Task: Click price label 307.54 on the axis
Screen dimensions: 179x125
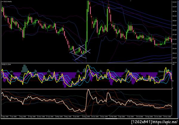Action: (174, 11)
